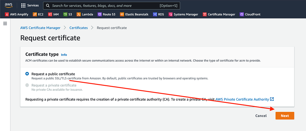Open the AWS Amplify shortcut icon
Screen dimensions: 306x131
(7, 14)
